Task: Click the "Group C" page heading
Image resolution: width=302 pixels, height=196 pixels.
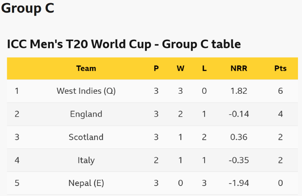Action: pyautogui.click(x=27, y=8)
